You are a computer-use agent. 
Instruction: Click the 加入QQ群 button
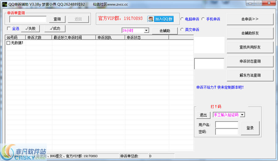[x=160, y=19]
